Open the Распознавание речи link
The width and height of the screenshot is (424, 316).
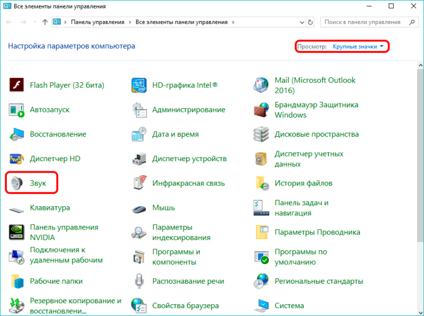[x=188, y=281]
